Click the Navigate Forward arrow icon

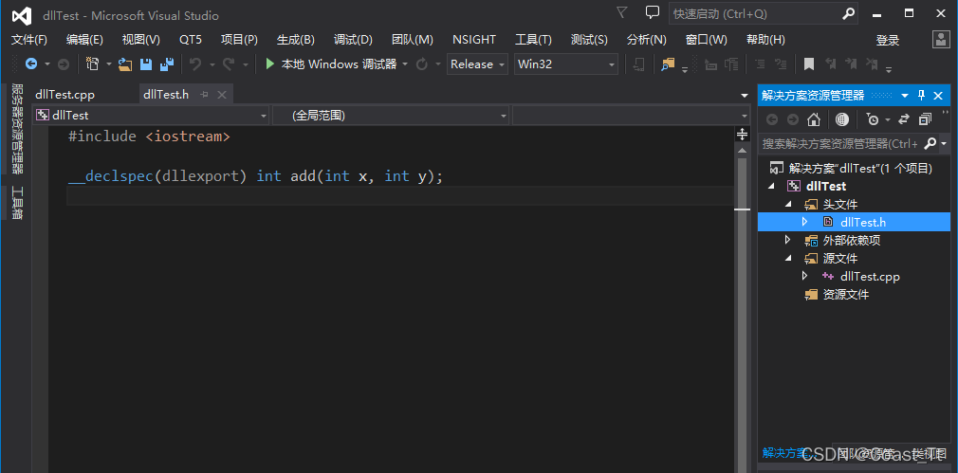63,64
